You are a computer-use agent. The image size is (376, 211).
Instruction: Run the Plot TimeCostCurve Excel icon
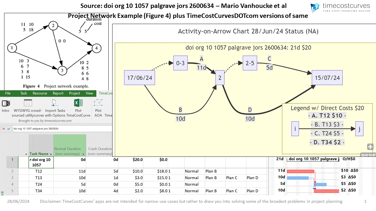[x=78, y=103]
